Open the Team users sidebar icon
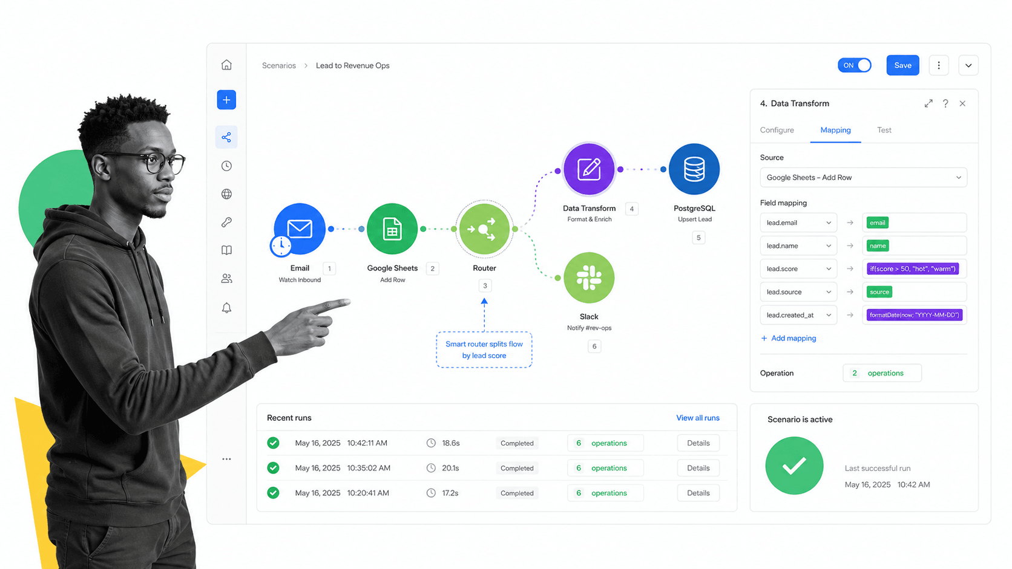 point(226,279)
